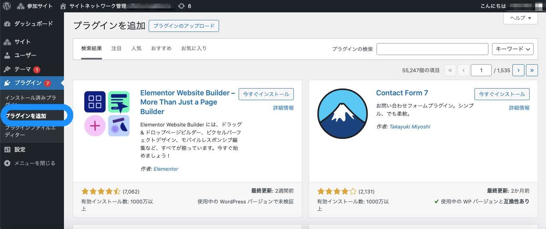Click the previous page ‹ pagination button

pos(464,70)
